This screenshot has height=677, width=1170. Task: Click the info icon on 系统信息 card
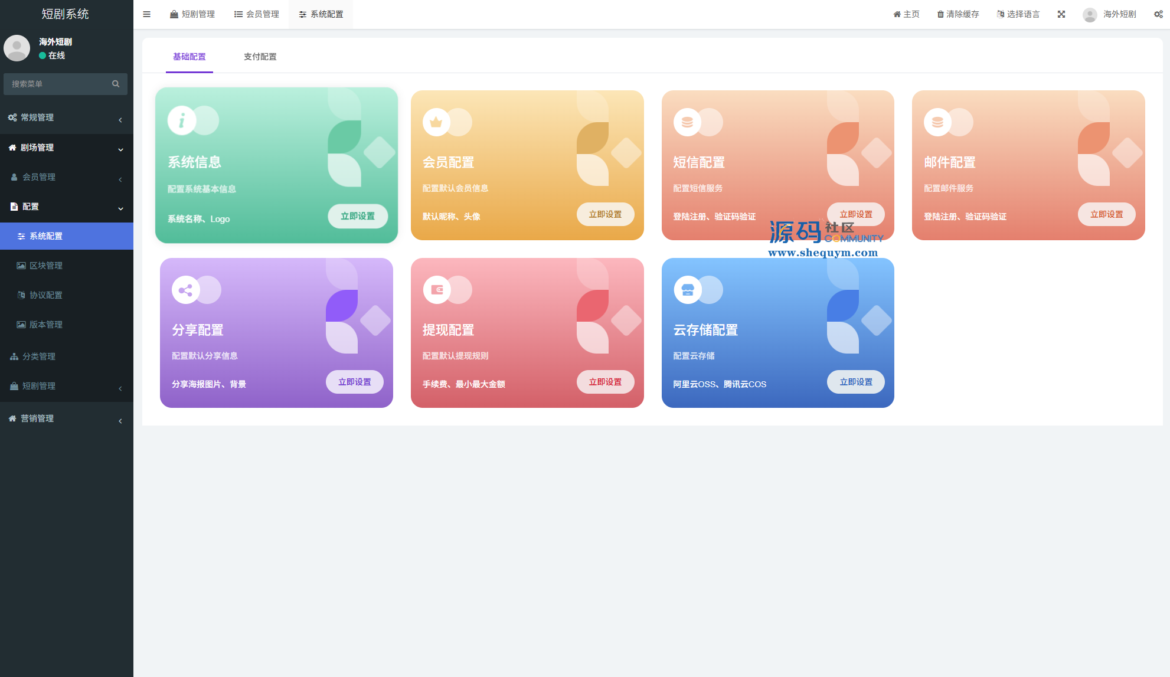[182, 120]
